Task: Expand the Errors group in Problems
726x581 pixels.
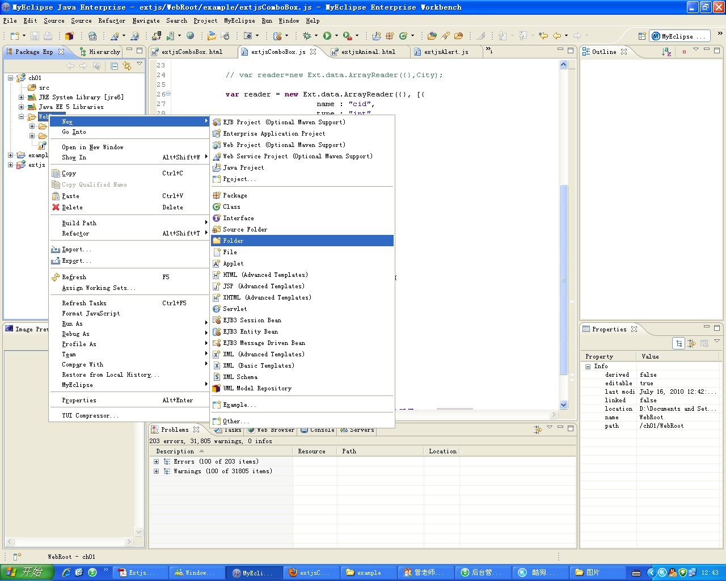Action: [x=157, y=461]
